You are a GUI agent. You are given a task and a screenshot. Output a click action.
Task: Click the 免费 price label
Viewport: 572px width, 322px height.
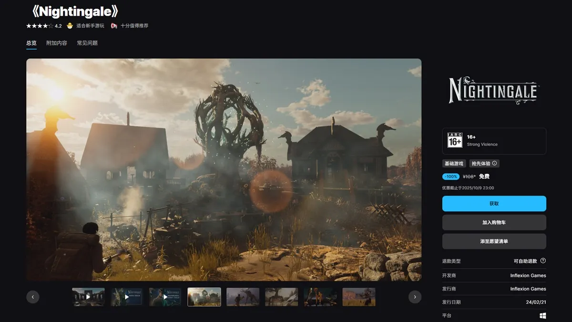(484, 177)
